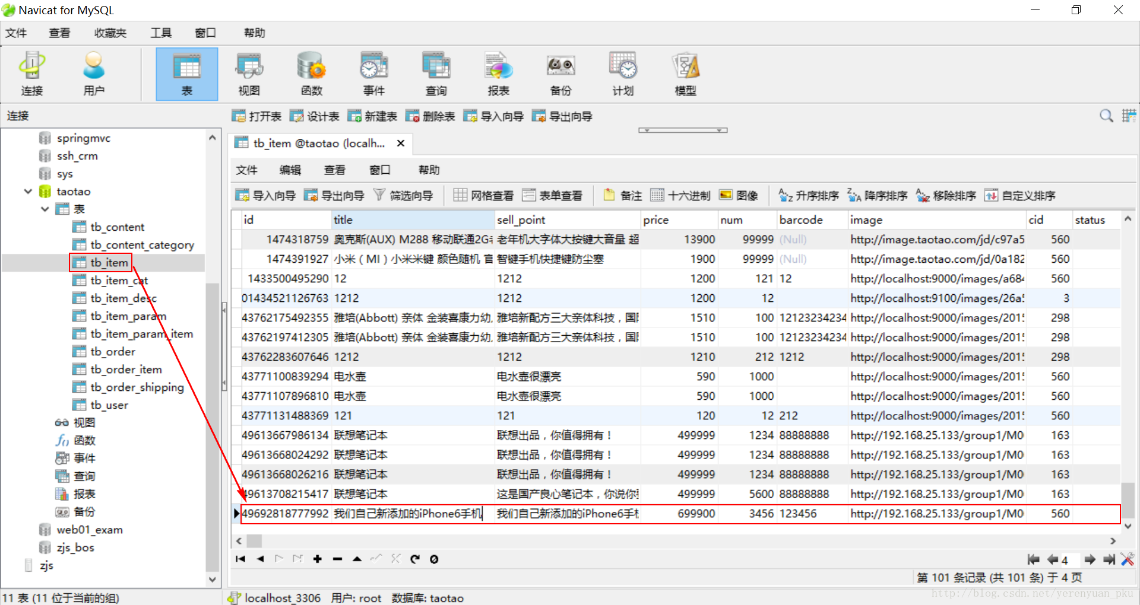This screenshot has width=1140, height=605.
Task: Select tb_content in the tree
Action: 117,227
